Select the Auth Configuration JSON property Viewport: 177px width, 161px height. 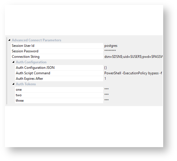click(59, 68)
